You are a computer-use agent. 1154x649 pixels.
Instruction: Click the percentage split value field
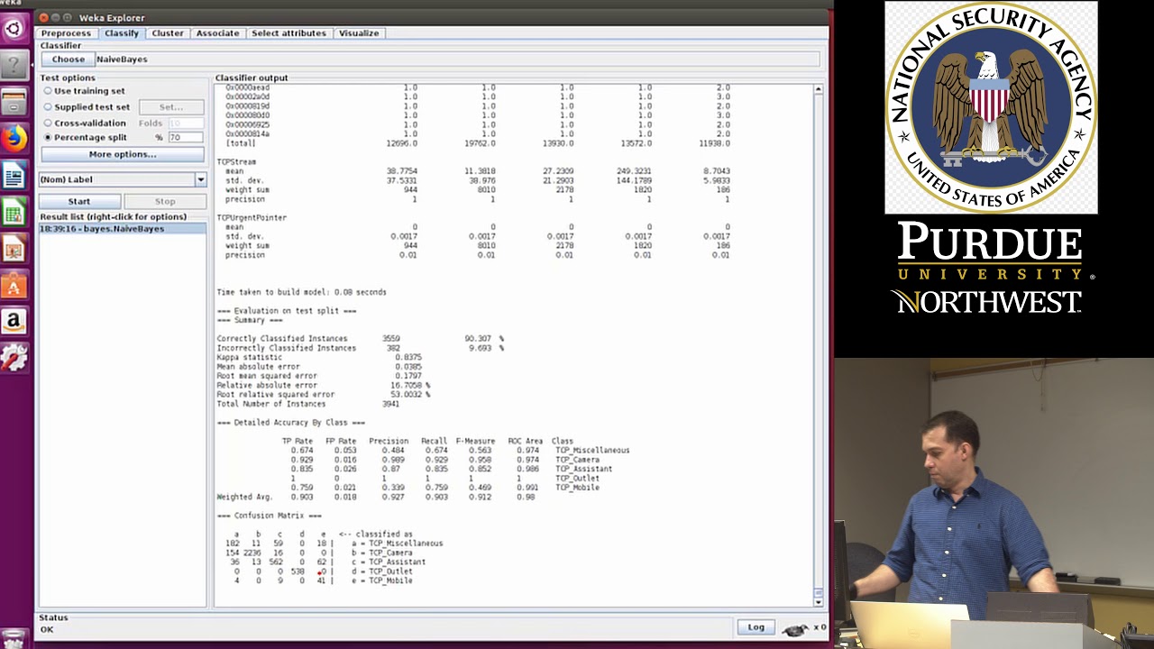185,138
